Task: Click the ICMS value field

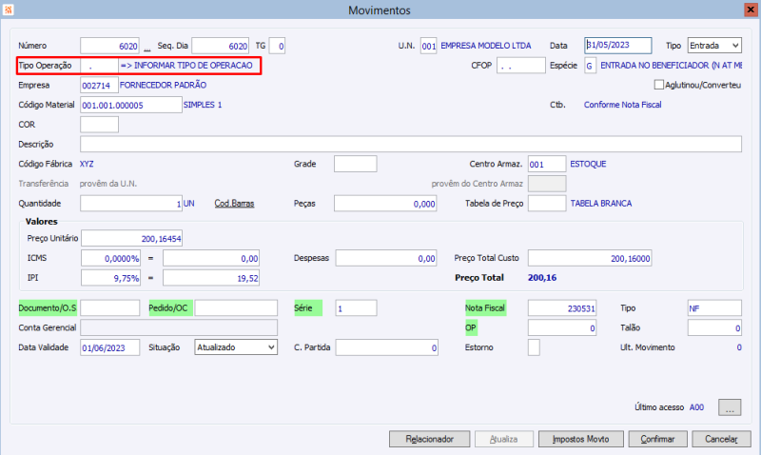Action: (x=211, y=258)
